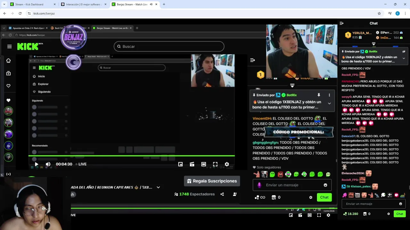Viewport: 410px width, 230px height.
Task: Create a clip from the outer player
Action: (x=300, y=215)
